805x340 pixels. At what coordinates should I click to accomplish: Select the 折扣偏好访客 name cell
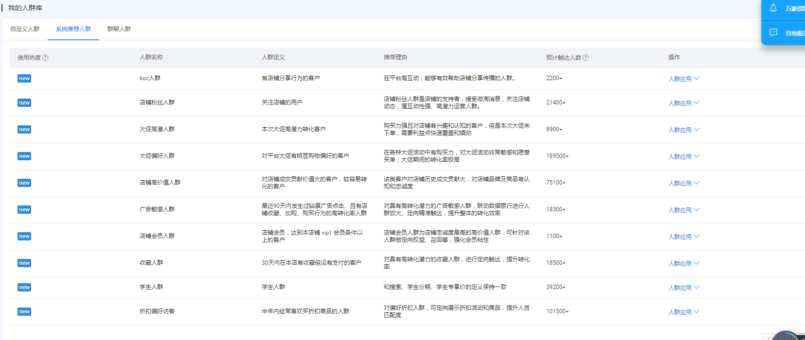(x=157, y=311)
